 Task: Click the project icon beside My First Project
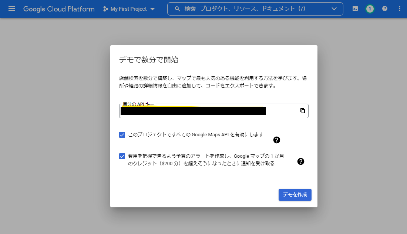105,9
